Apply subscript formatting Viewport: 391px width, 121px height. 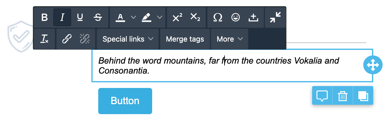tap(195, 17)
